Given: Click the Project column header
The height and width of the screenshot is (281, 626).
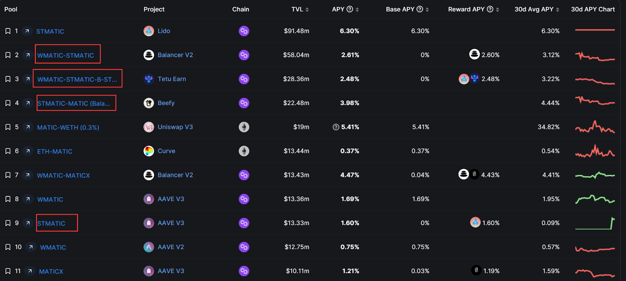Looking at the screenshot, I should (x=154, y=9).
